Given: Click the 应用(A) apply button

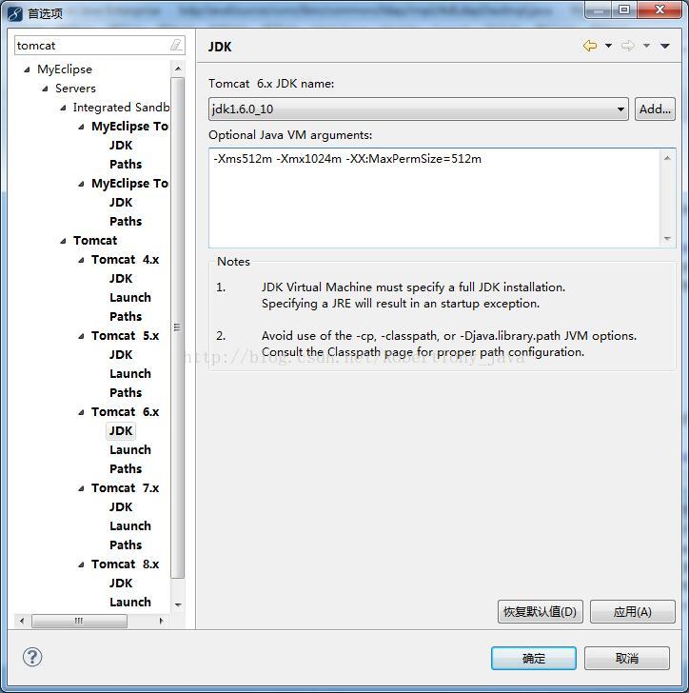Looking at the screenshot, I should 633,612.
